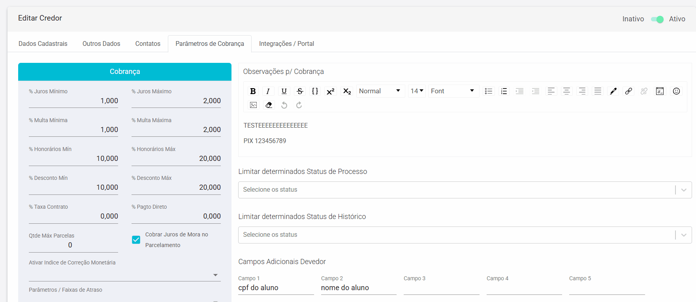
Task: Switch to Dados Cadastrais tab
Action: [43, 44]
